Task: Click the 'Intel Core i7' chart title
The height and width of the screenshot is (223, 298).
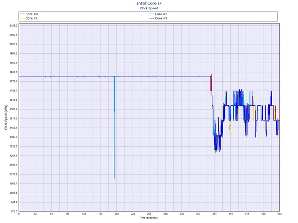Action: pyautogui.click(x=149, y=3)
